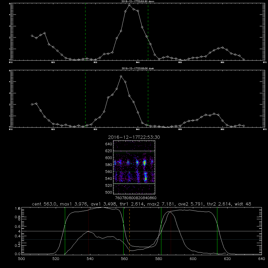Click the green vertical boundary line near 581
Screen dimensions: 268x268
click(x=161, y=231)
